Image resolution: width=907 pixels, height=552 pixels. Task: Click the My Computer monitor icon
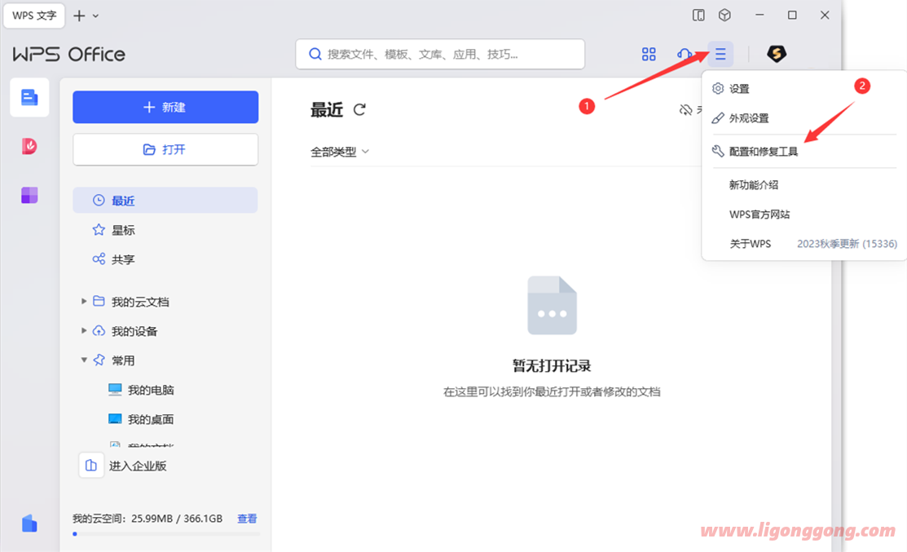coord(115,390)
